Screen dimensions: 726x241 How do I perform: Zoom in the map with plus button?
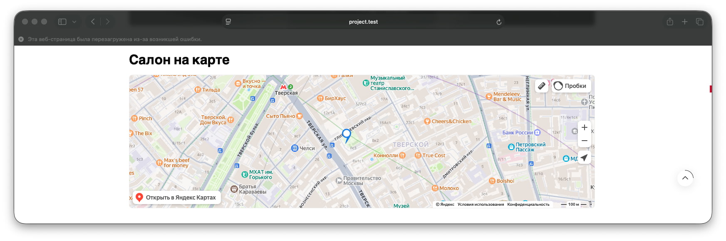[x=585, y=127]
